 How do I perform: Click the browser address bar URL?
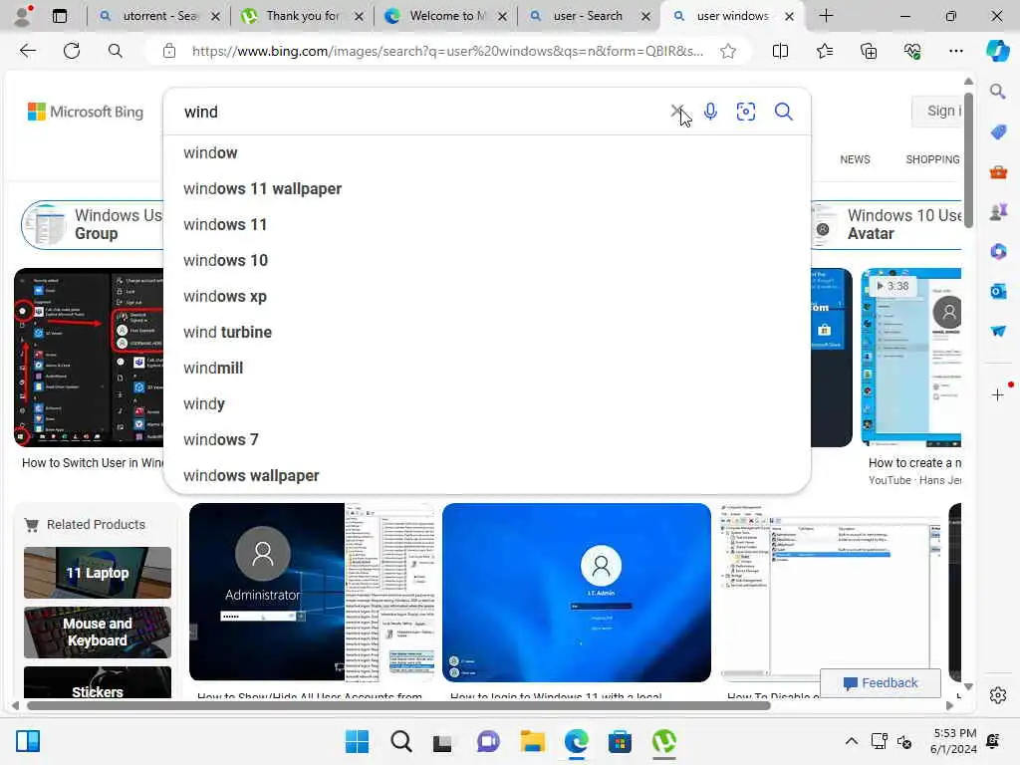447,51
